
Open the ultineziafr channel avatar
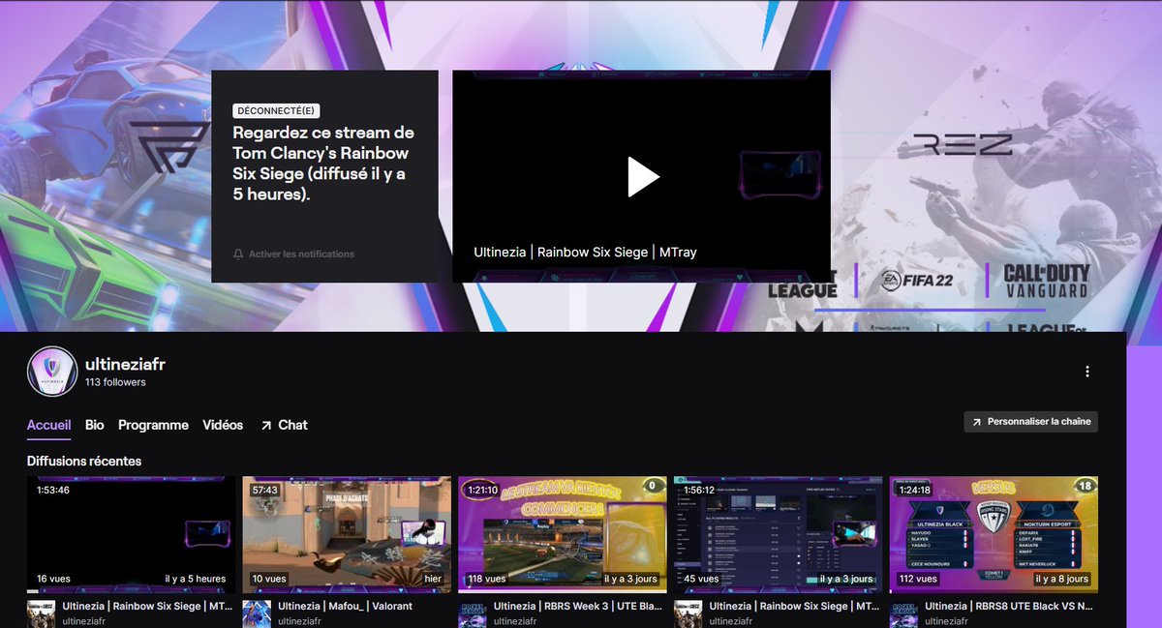click(52, 372)
